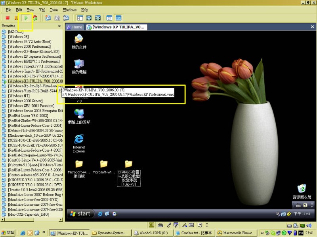Click the Favorites scrollbar left arrow
This screenshot has height=237, width=317.
click(2, 220)
